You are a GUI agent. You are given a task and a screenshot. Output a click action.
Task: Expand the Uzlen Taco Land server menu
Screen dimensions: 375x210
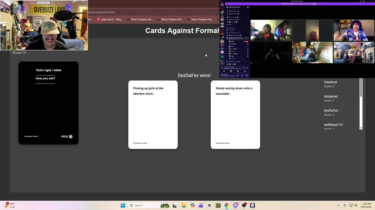point(235,7)
